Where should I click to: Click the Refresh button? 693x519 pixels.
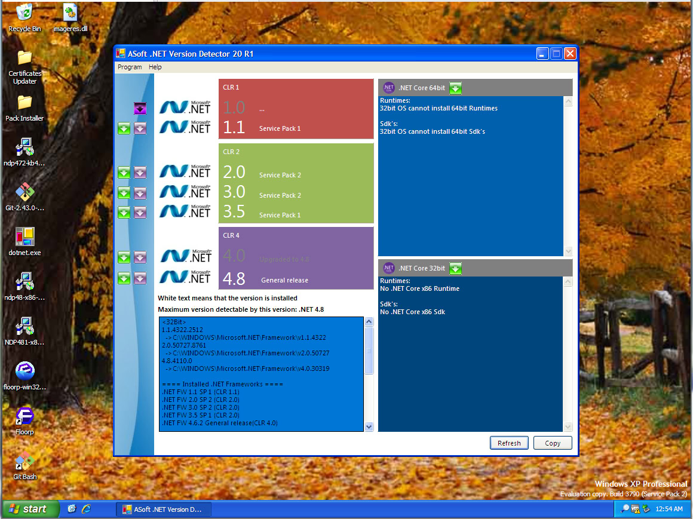509,443
